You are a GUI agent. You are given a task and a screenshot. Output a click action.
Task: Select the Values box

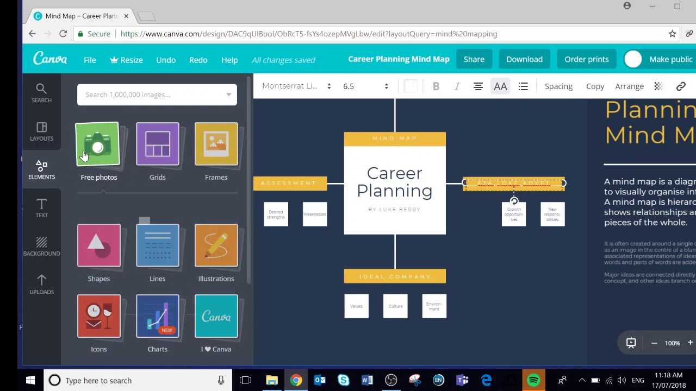[356, 306]
